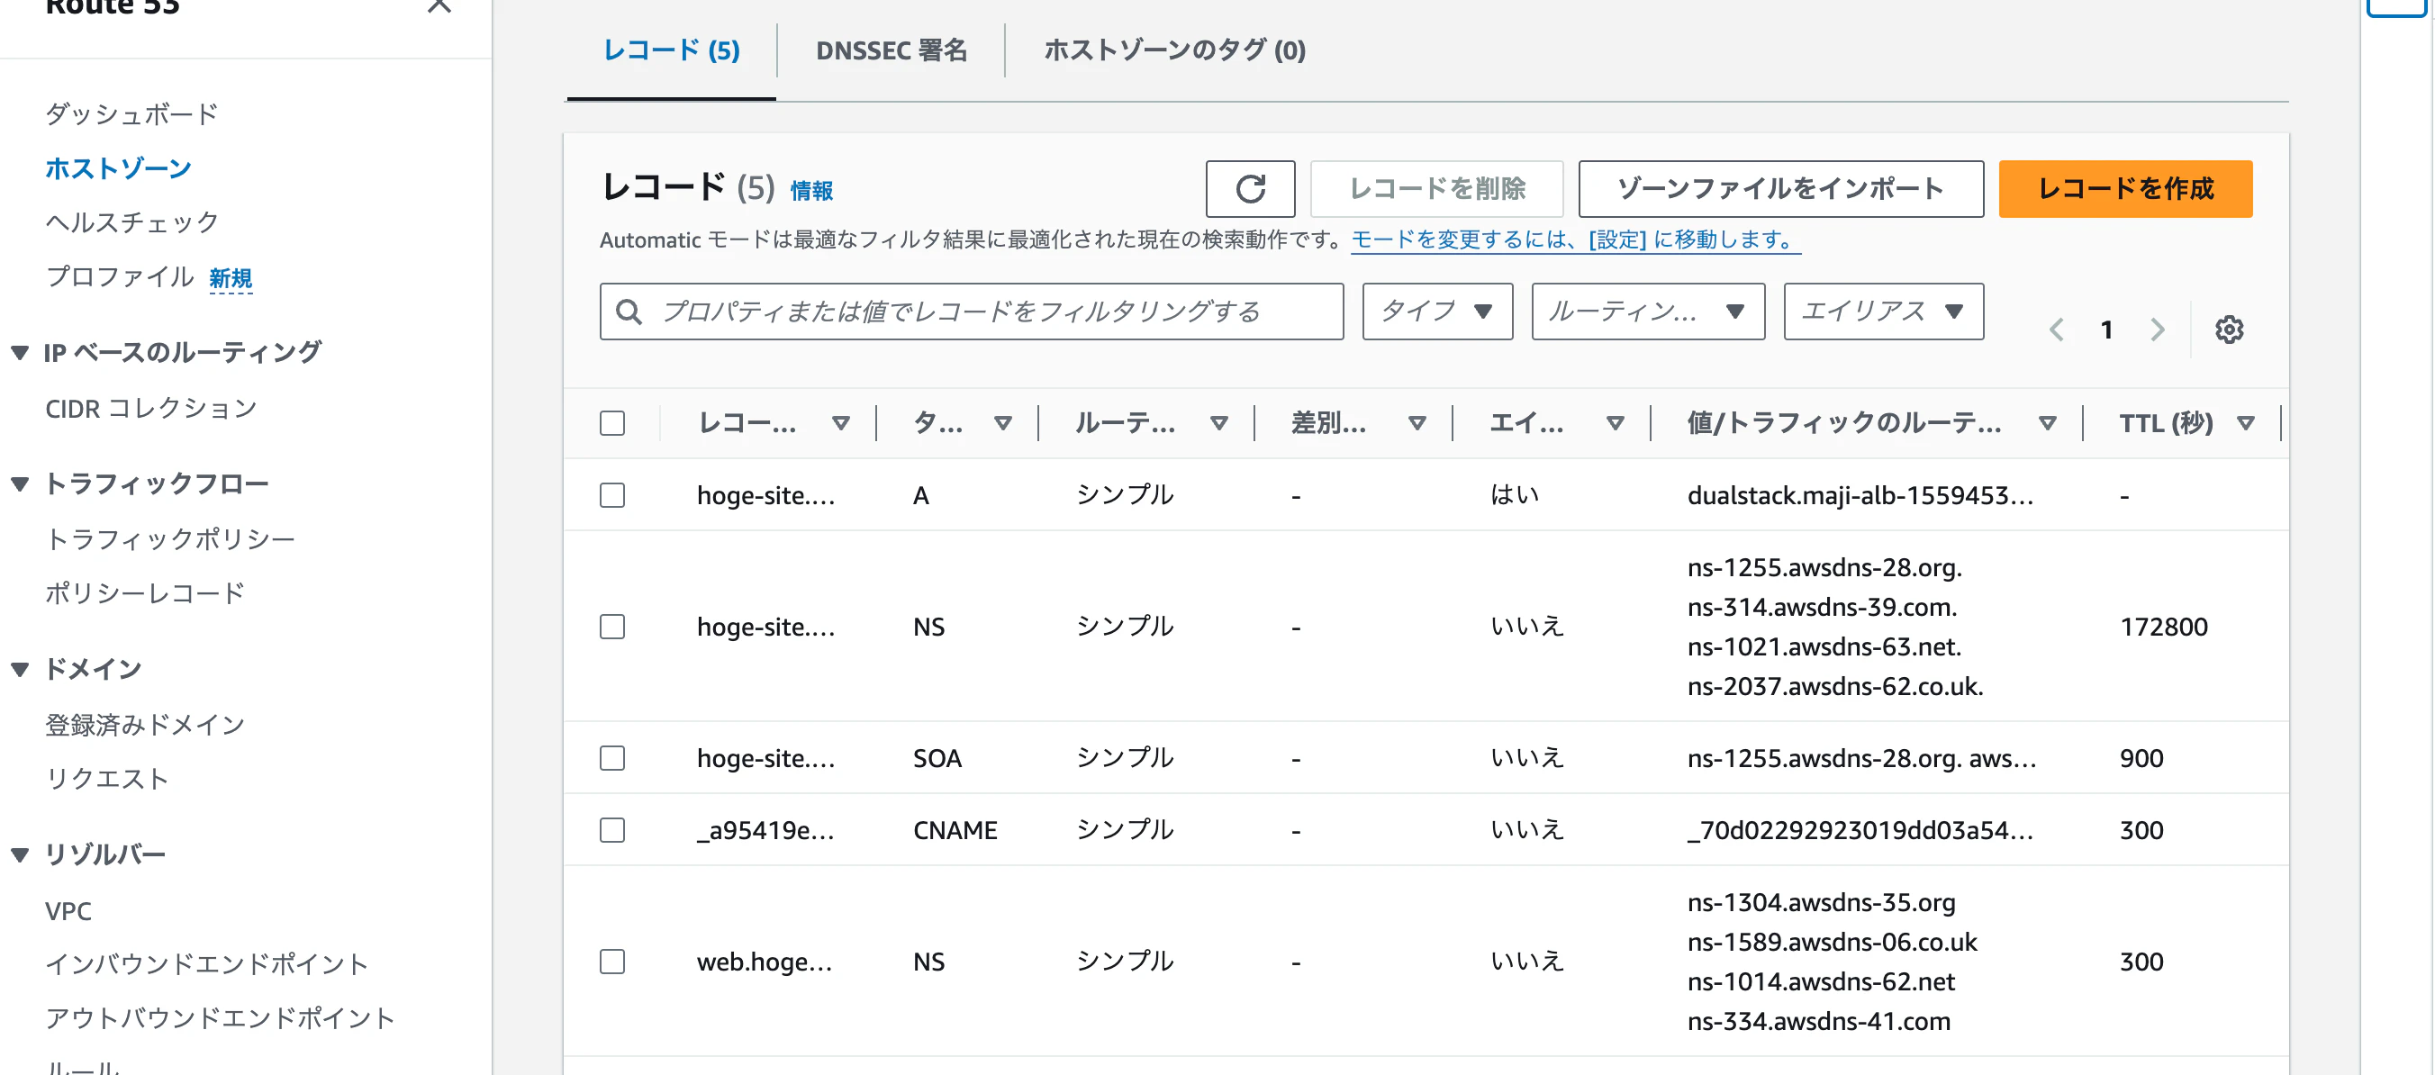The height and width of the screenshot is (1075, 2435).
Task: Open トラフィックポリシー in the sidebar
Action: tap(170, 539)
